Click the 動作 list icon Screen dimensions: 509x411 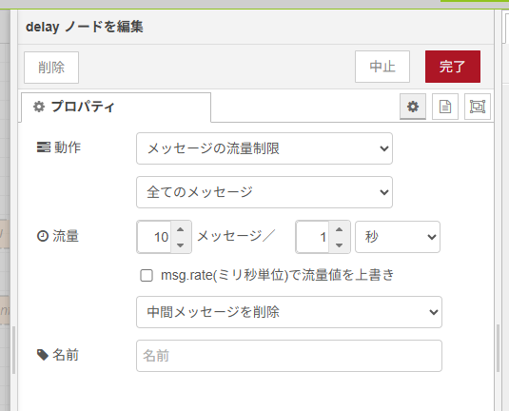tap(44, 147)
